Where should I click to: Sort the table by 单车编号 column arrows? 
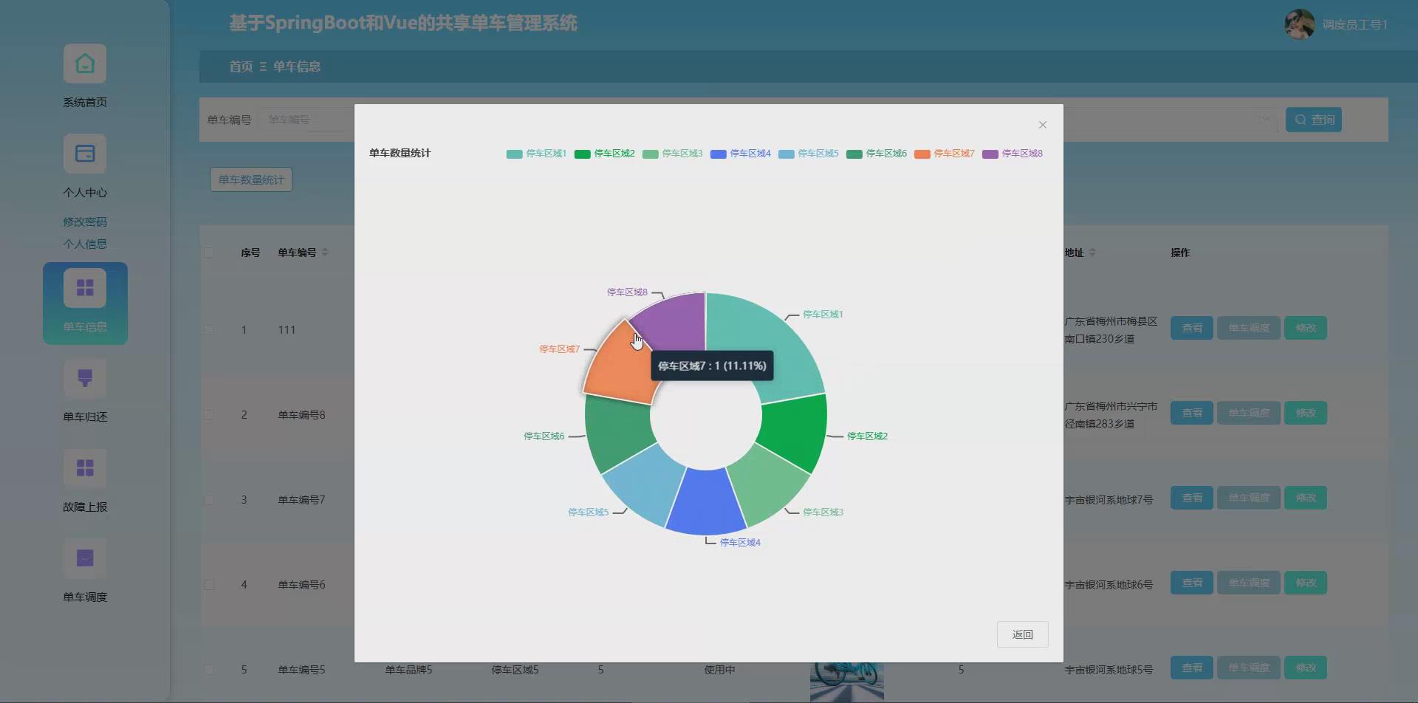pyautogui.click(x=325, y=252)
